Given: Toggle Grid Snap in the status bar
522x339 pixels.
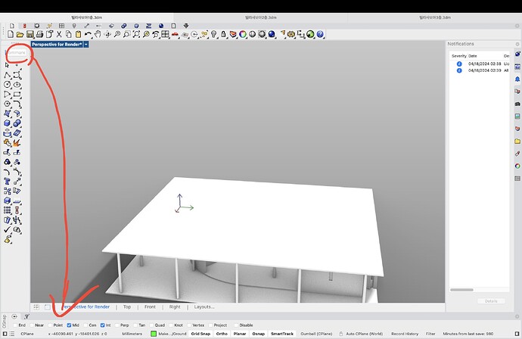Looking at the screenshot, I should (x=200, y=333).
